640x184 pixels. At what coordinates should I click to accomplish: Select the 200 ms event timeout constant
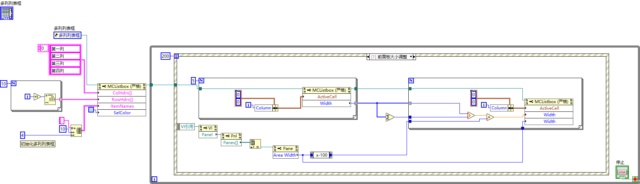pyautogui.click(x=165, y=56)
